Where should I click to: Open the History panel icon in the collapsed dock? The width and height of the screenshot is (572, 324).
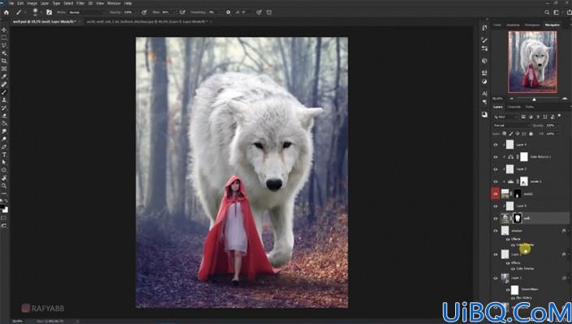[484, 28]
